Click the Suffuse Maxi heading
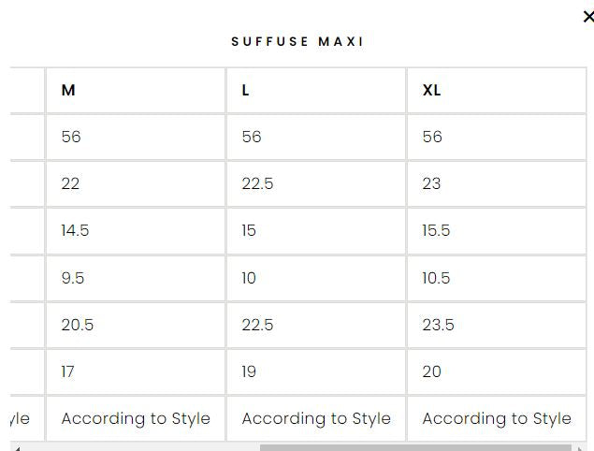Viewport: 594px width, 451px height. (297, 42)
